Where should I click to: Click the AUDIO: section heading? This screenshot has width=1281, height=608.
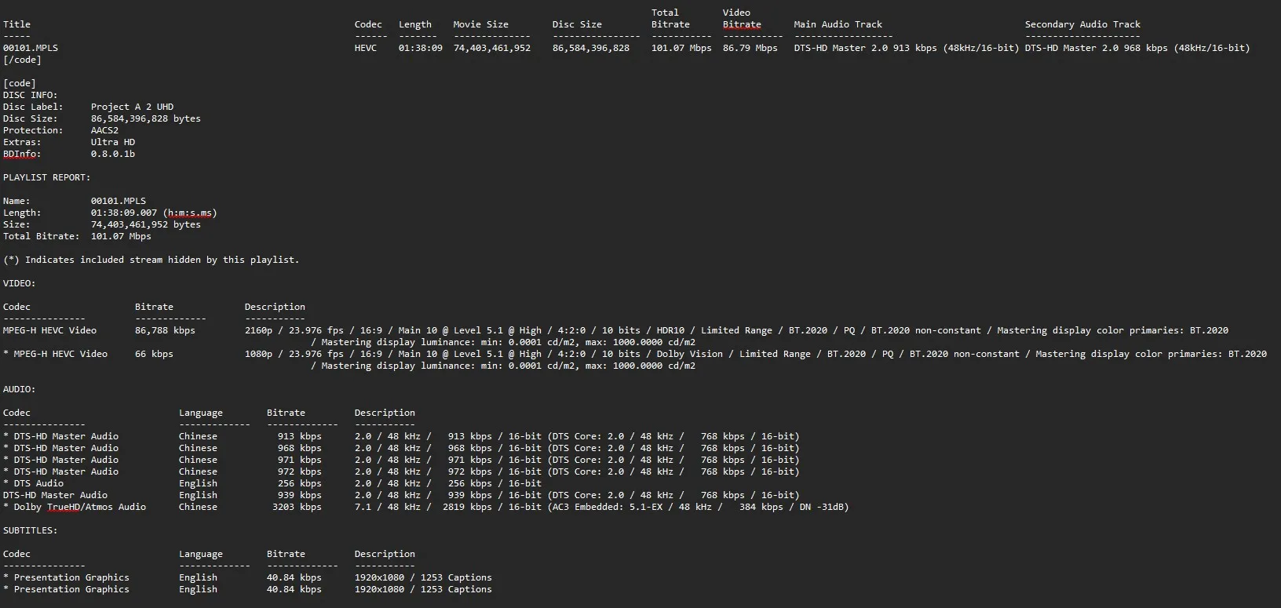19,389
